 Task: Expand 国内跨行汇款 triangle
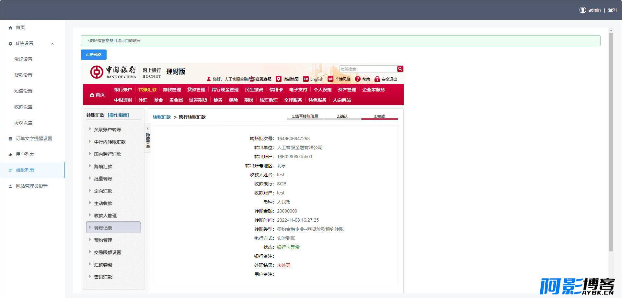(90, 154)
